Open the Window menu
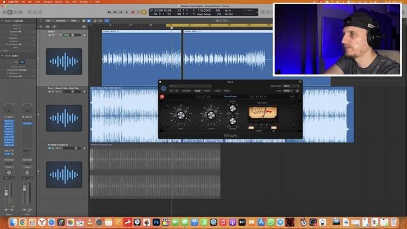407x229 pixels. (83, 1)
